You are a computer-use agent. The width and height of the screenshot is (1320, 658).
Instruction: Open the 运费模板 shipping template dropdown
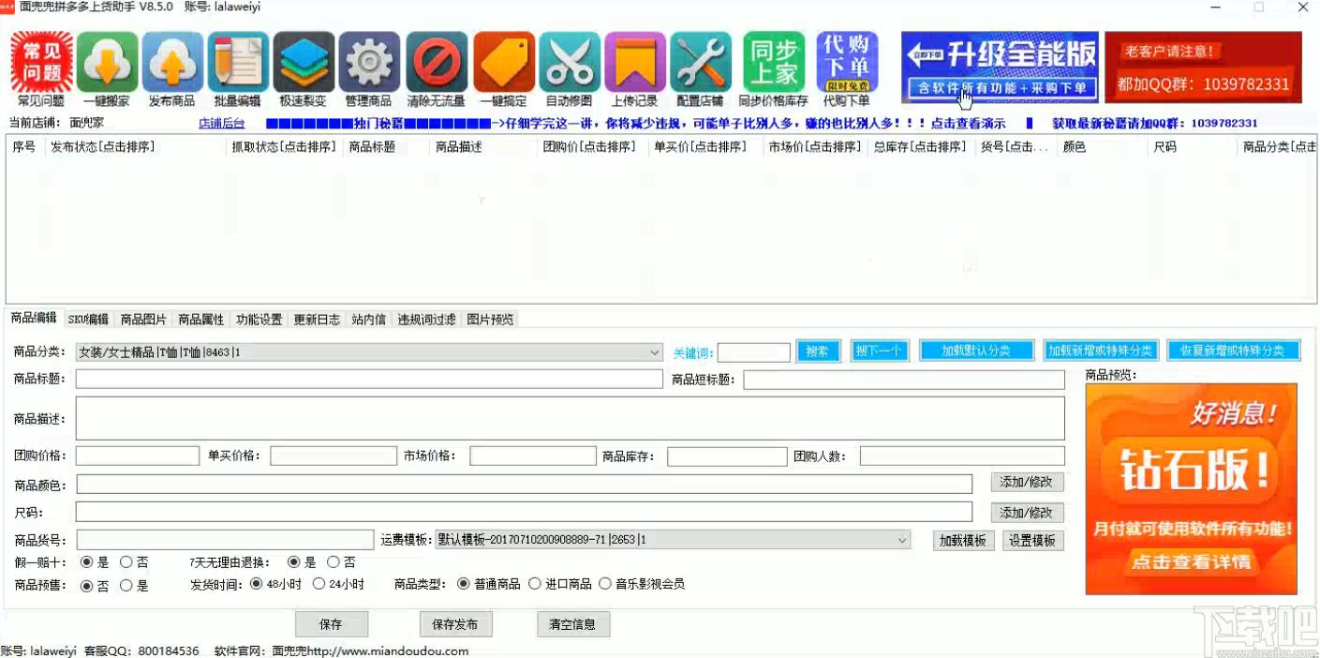pos(902,540)
